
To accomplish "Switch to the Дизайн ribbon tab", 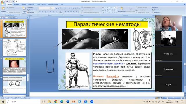I will [24, 5].
